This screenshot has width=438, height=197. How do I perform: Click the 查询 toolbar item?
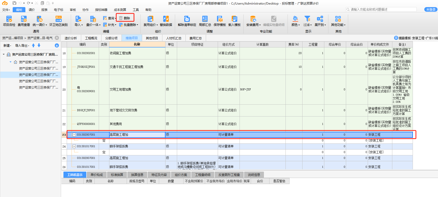(109, 18)
